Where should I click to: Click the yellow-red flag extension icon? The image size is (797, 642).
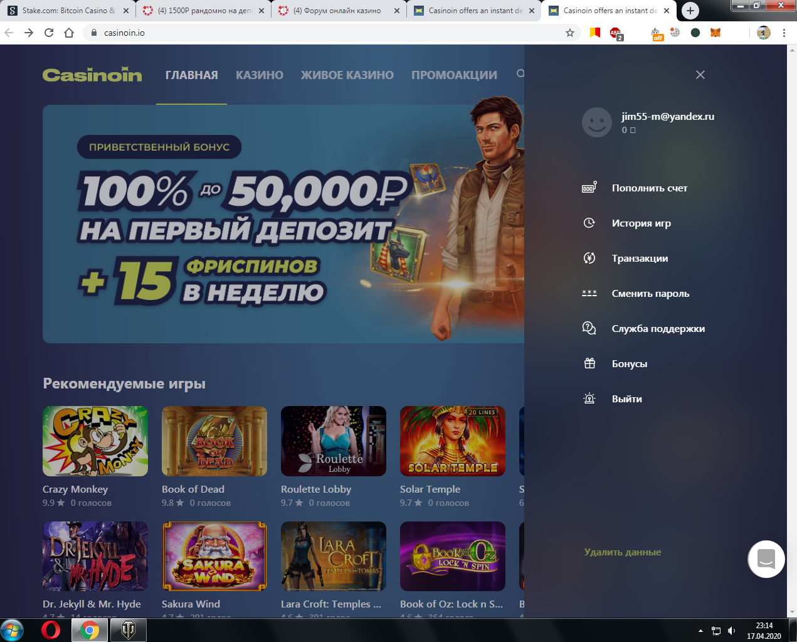(x=595, y=33)
